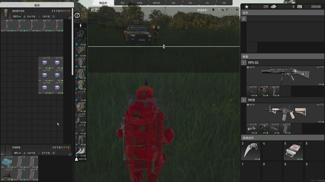Collapse the 枪套 holsters section header
Viewport: 325px width, 182px height.
point(282,57)
